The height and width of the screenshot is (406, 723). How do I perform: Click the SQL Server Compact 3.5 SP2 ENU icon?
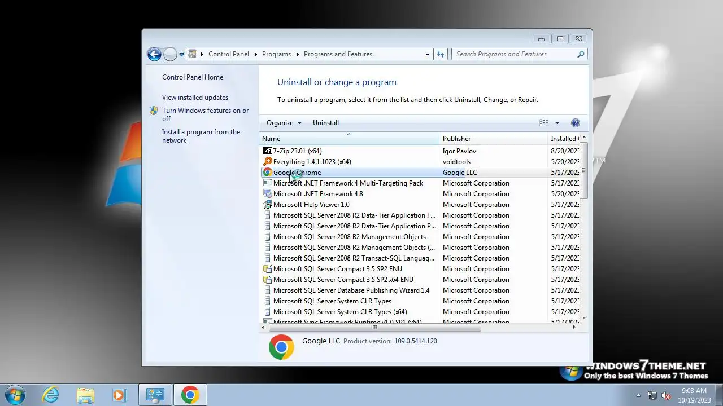(x=268, y=269)
